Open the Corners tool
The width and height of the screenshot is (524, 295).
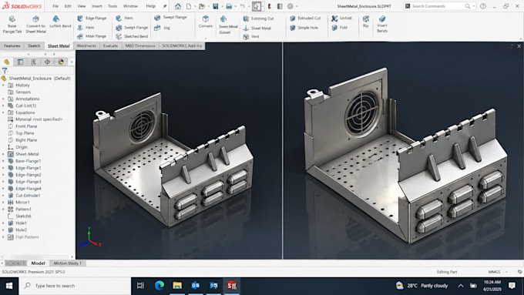206,22
